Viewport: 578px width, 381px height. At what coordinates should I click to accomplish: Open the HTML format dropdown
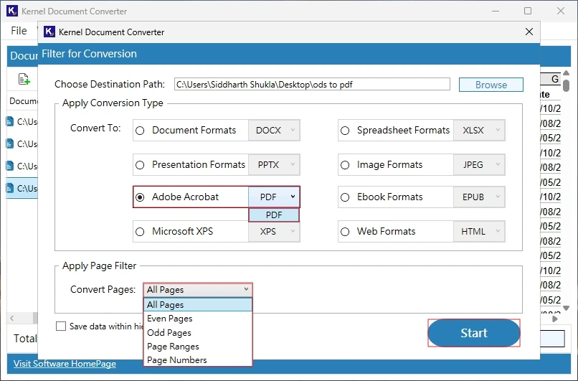479,231
